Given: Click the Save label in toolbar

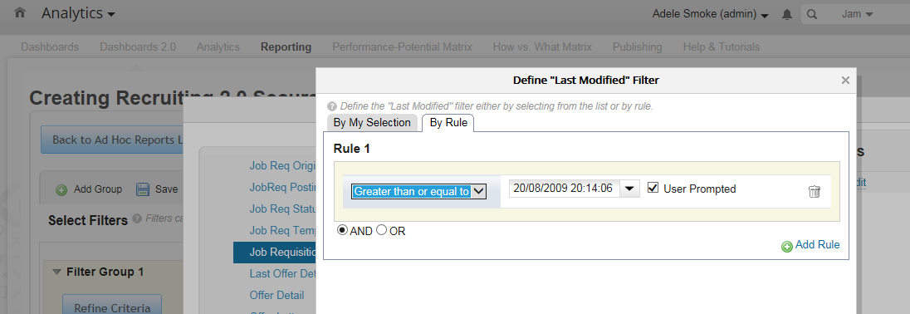Looking at the screenshot, I should click(167, 189).
